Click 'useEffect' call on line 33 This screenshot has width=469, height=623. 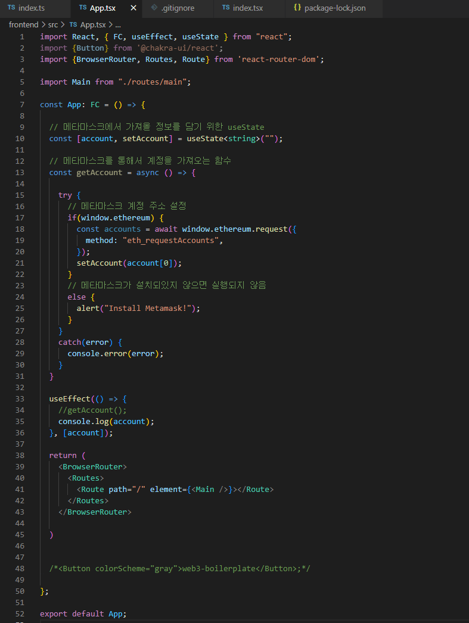click(x=70, y=399)
